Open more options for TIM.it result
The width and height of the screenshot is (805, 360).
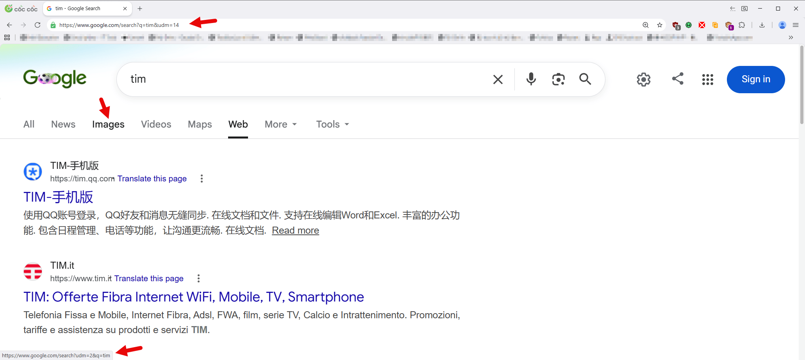pos(198,278)
